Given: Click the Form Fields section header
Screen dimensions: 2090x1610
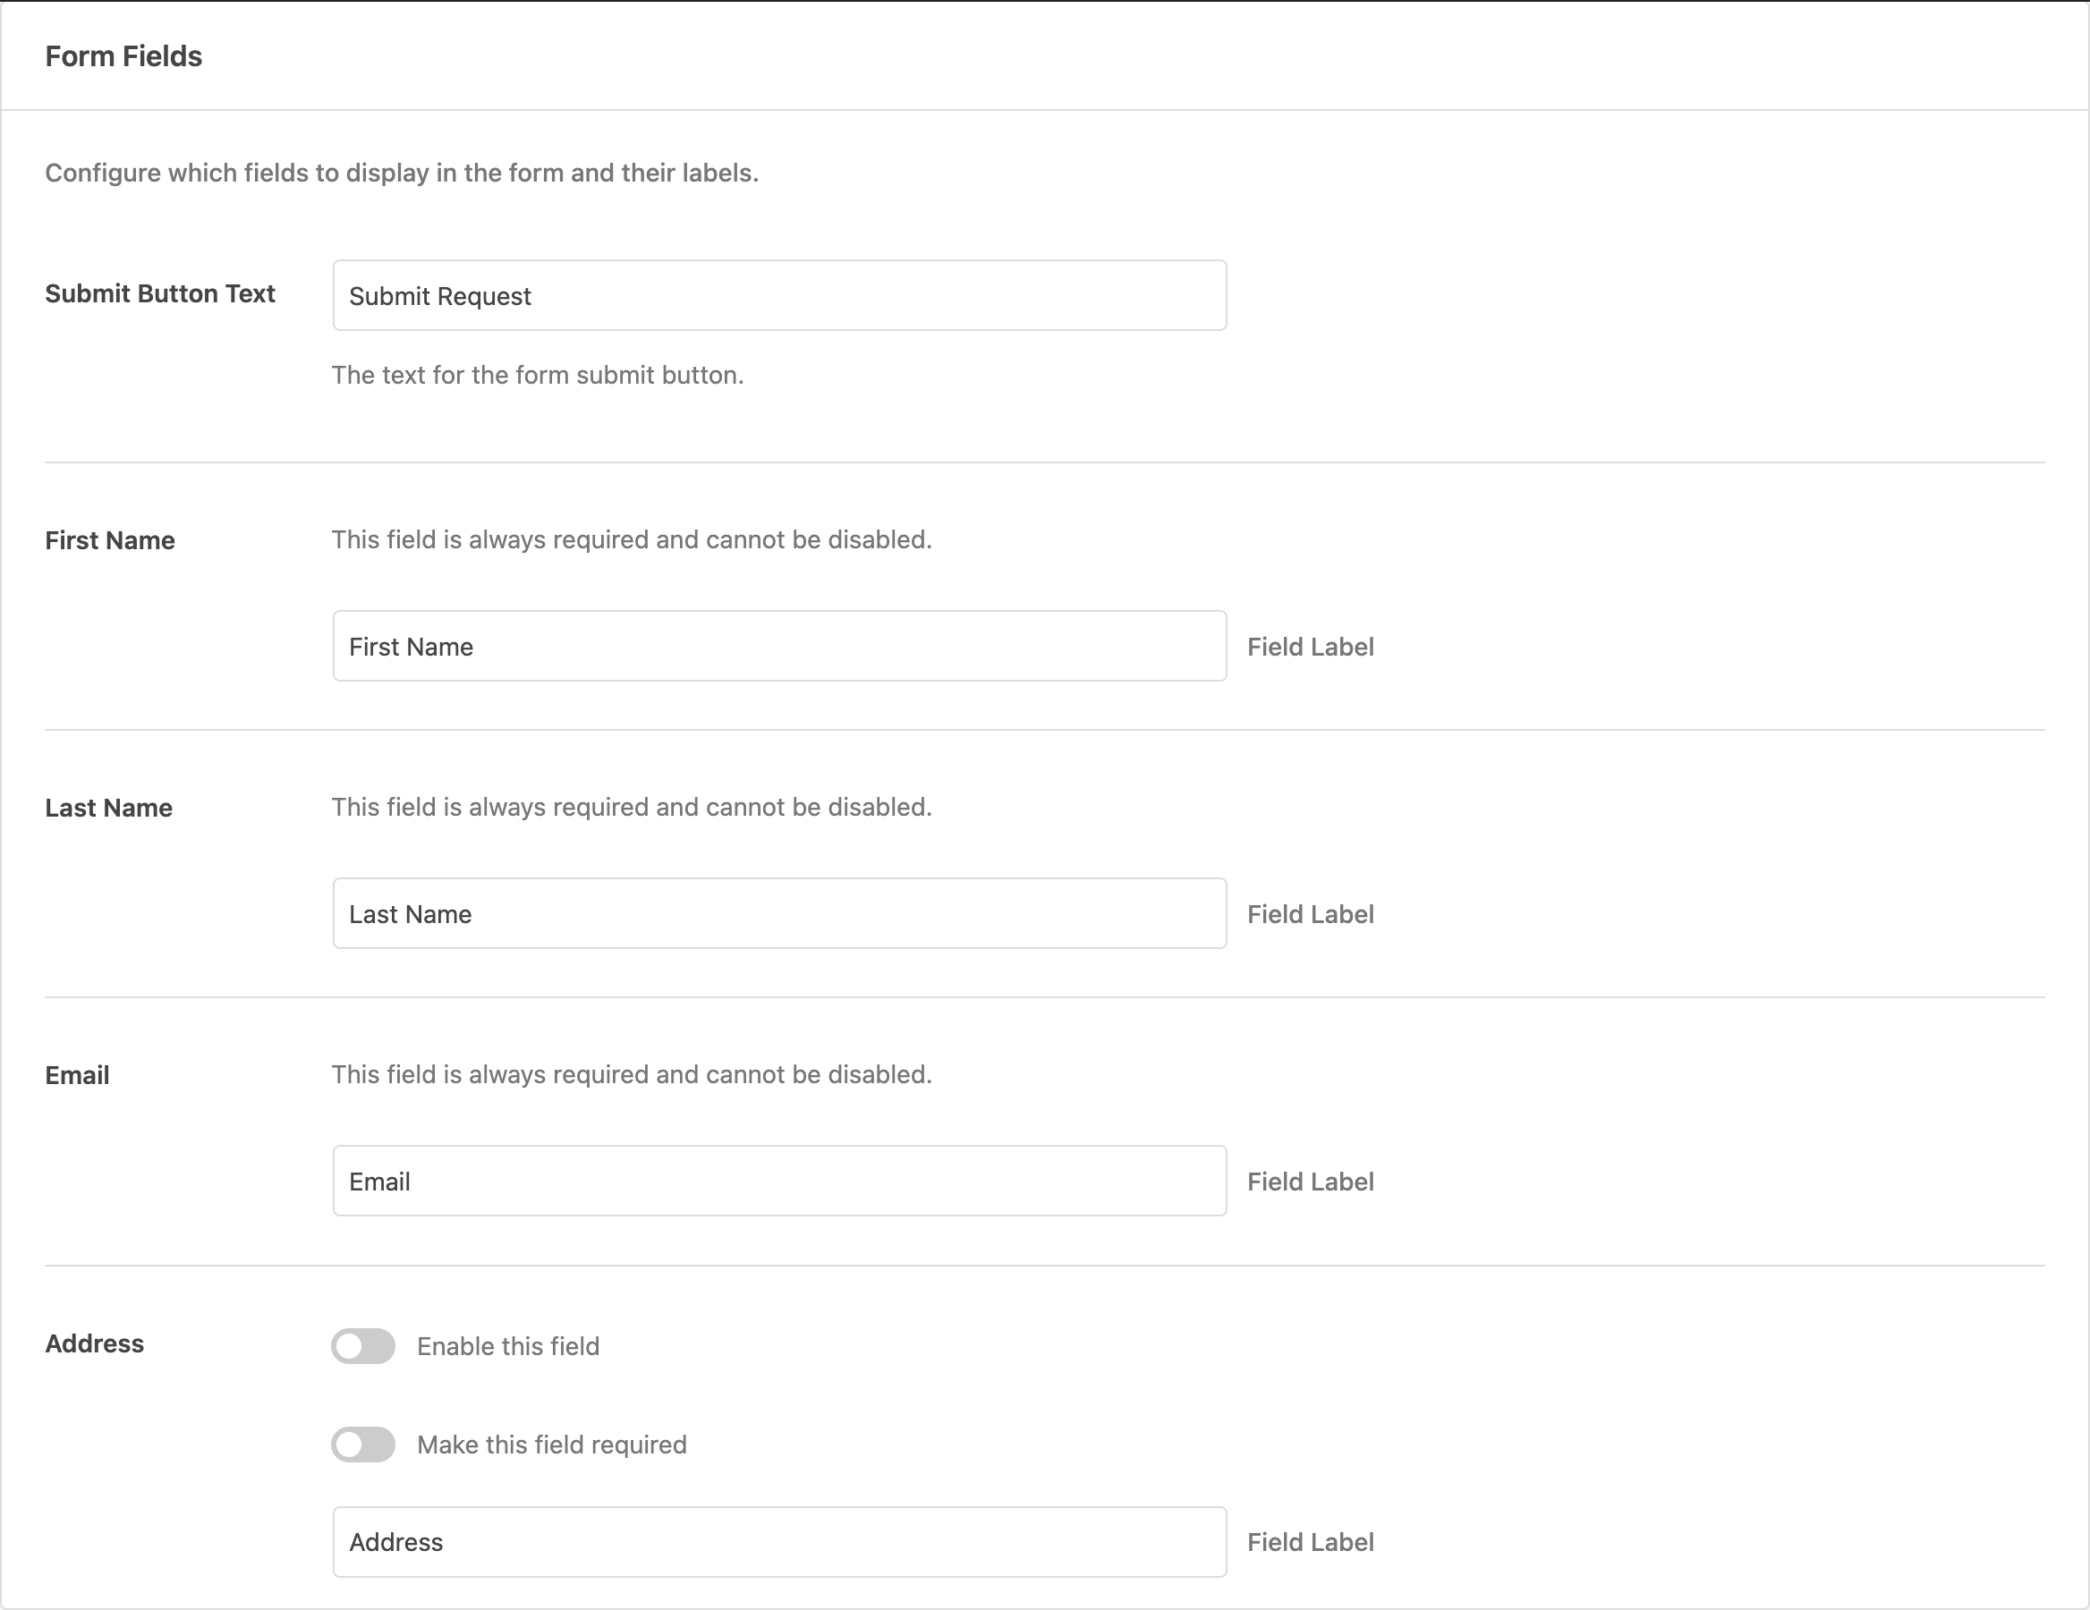Looking at the screenshot, I should click(x=123, y=55).
